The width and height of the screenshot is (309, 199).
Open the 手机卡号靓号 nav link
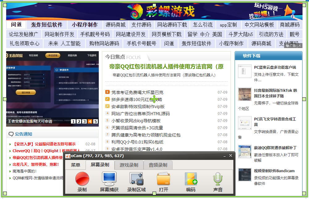pos(141,44)
